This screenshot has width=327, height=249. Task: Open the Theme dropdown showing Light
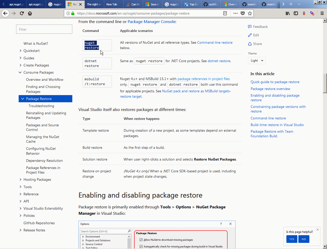pyautogui.click(x=257, y=61)
